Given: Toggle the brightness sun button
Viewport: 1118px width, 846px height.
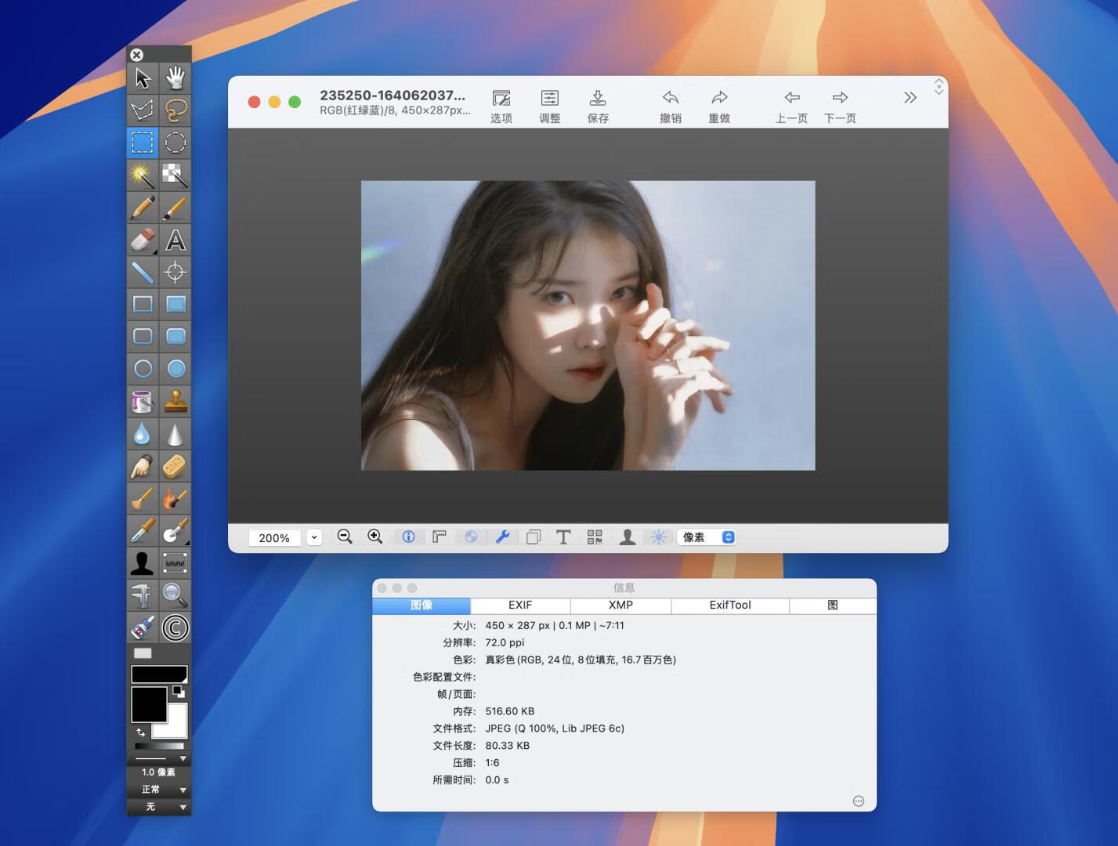Looking at the screenshot, I should [659, 537].
